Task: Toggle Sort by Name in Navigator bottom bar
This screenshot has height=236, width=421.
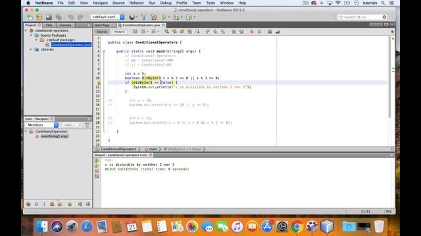Action: pyautogui.click(x=80, y=204)
